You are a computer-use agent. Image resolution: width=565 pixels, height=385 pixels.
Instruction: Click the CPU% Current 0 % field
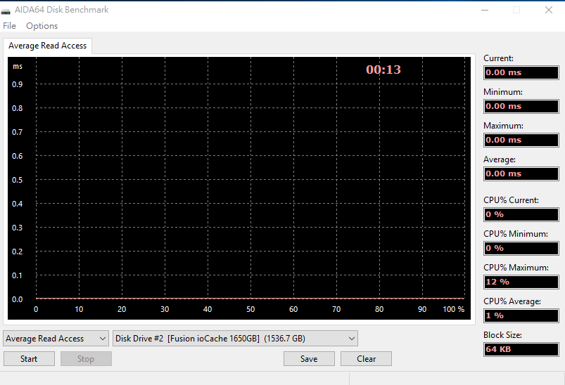[x=521, y=215]
